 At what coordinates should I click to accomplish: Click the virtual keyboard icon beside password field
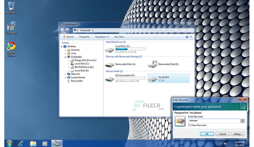pos(242,121)
